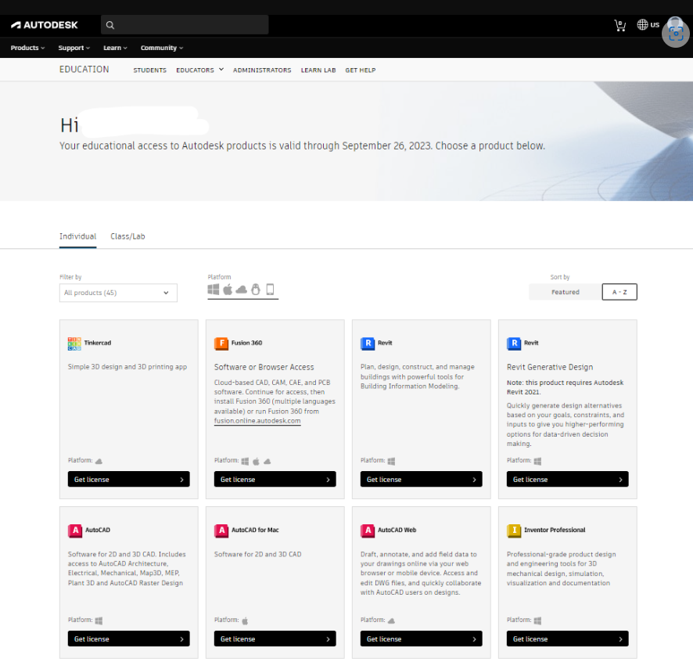Click the AutoCAD for Mac icon
Viewport: 693px width, 662px height.
pos(221,531)
